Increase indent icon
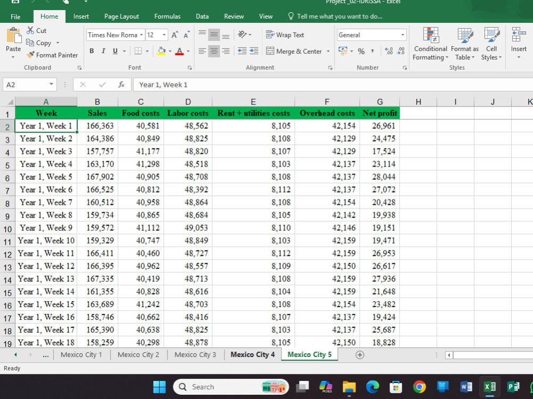Viewport: 533px width, 399px height. click(254, 51)
